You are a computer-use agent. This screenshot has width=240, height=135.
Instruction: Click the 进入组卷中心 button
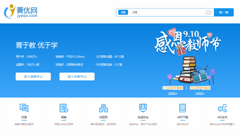pos(33,77)
